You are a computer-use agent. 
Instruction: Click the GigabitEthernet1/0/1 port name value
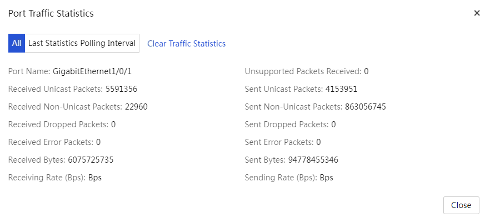click(92, 71)
